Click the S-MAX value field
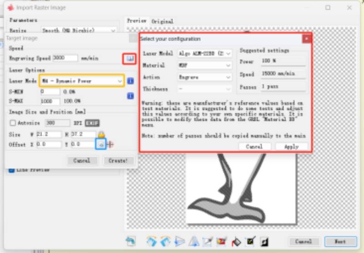 coord(50,101)
